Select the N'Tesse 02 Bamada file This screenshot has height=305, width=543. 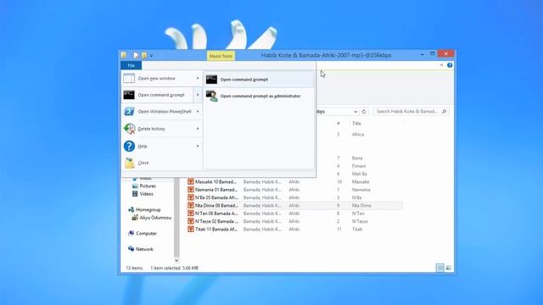(x=216, y=221)
